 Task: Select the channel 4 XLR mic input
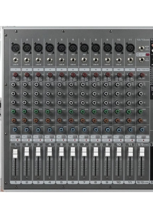50,48
